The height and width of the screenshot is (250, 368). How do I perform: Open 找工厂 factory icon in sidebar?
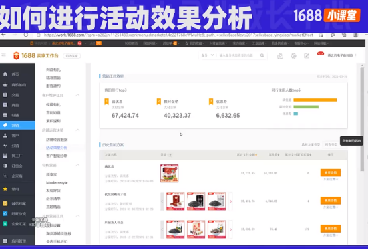(5, 156)
